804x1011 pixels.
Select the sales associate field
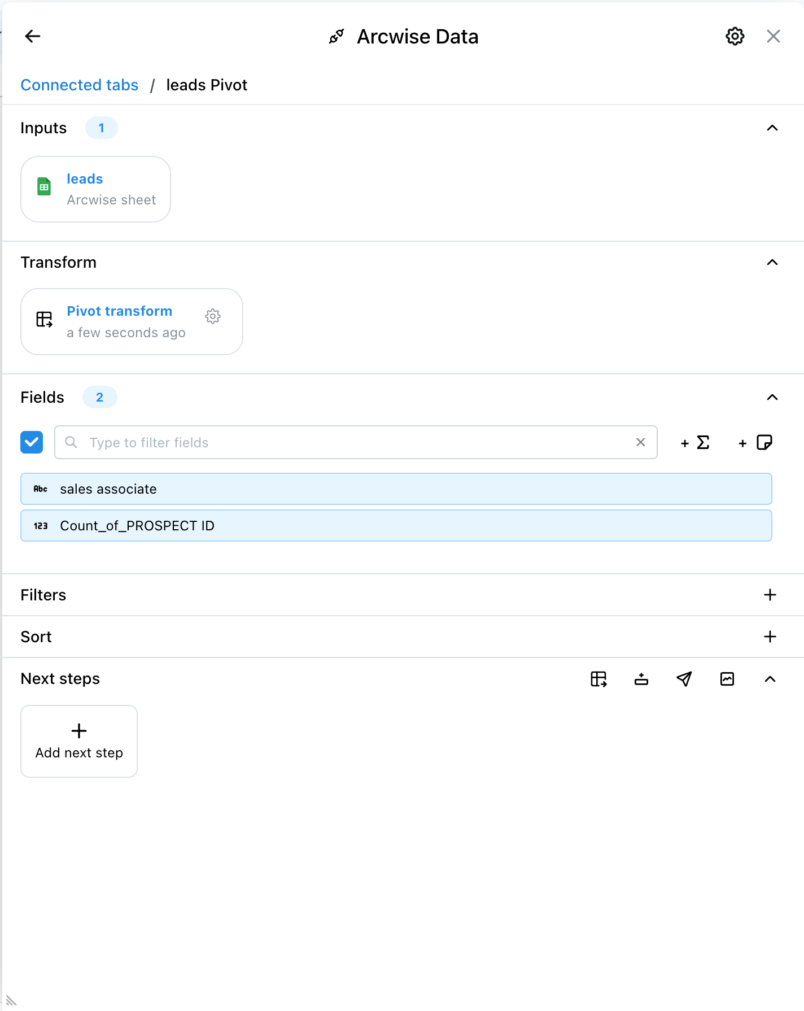pos(396,489)
